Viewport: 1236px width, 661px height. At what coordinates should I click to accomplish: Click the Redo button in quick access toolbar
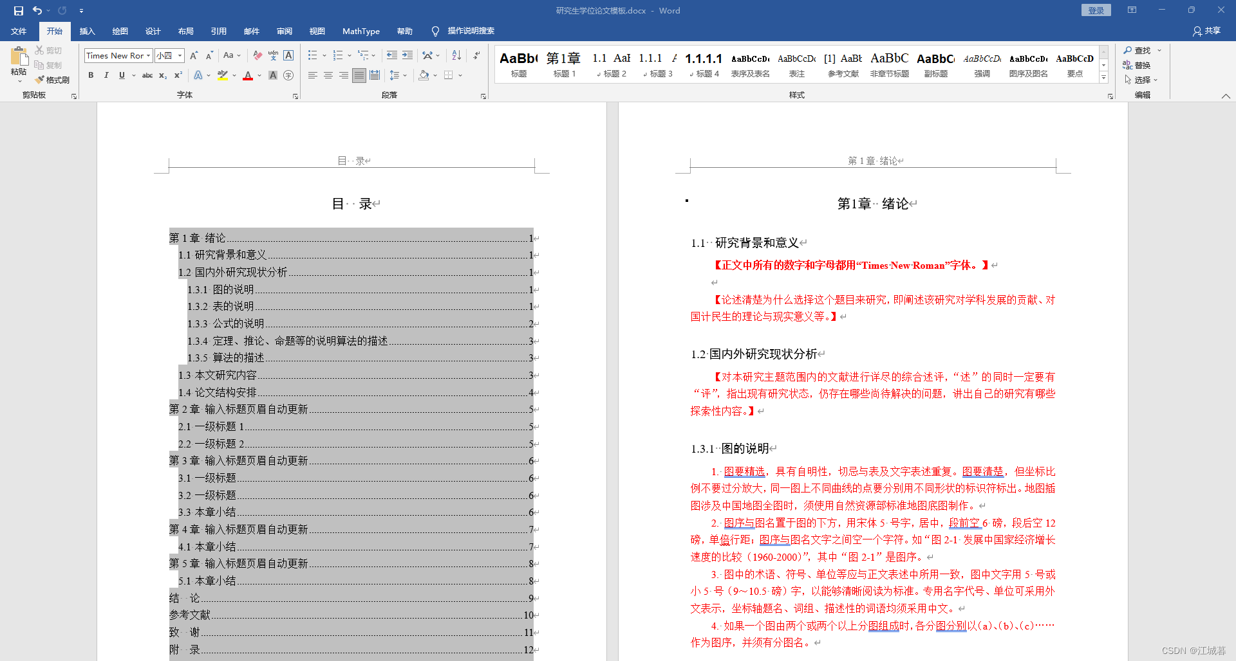click(x=62, y=10)
